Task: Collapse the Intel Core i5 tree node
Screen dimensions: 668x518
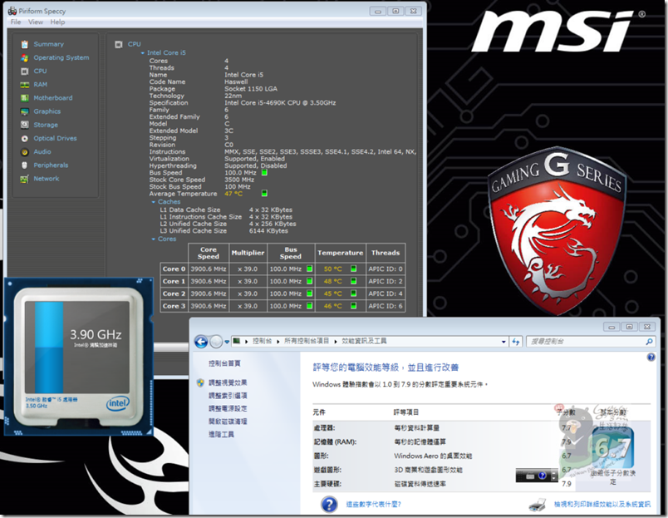Action: (x=143, y=53)
